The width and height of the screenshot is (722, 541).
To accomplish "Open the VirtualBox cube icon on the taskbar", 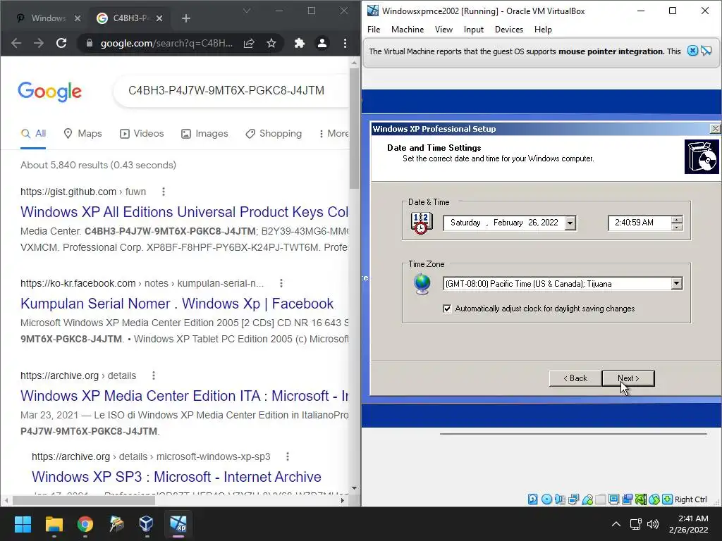I will click(x=146, y=524).
